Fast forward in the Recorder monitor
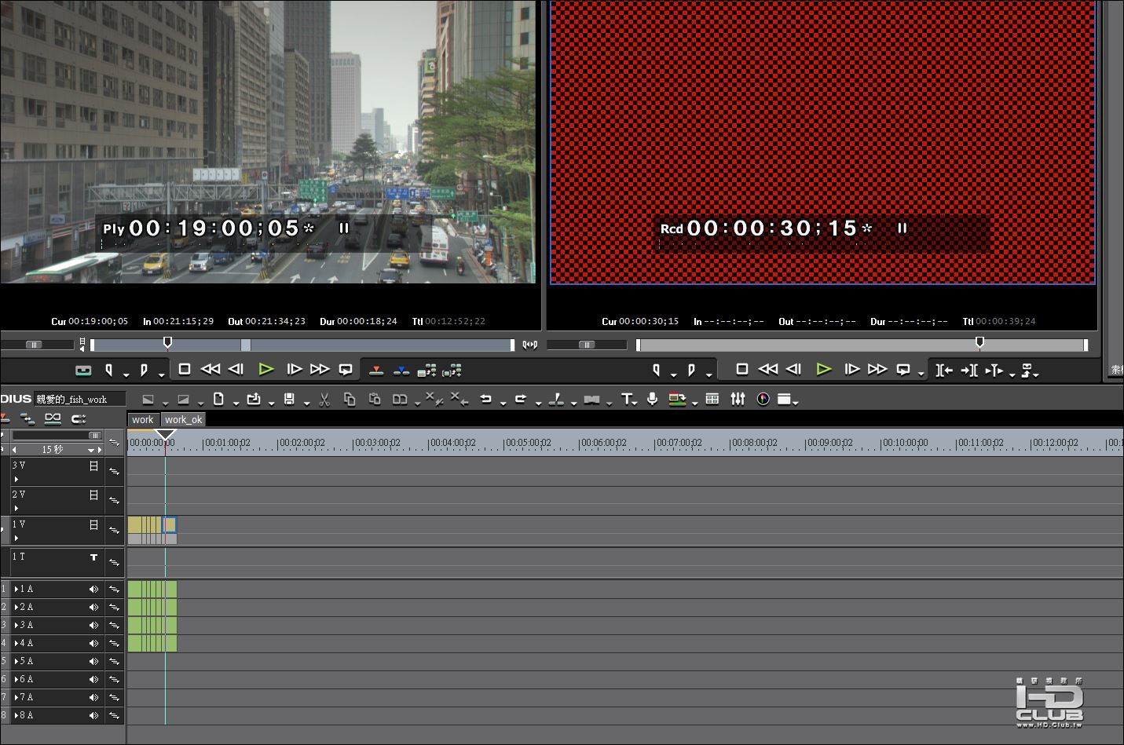This screenshot has width=1124, height=745. (877, 369)
